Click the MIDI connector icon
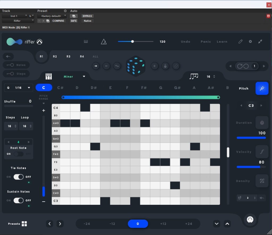 point(250,220)
